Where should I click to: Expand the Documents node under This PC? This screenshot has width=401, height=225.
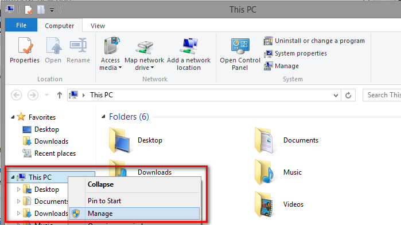pos(18,202)
